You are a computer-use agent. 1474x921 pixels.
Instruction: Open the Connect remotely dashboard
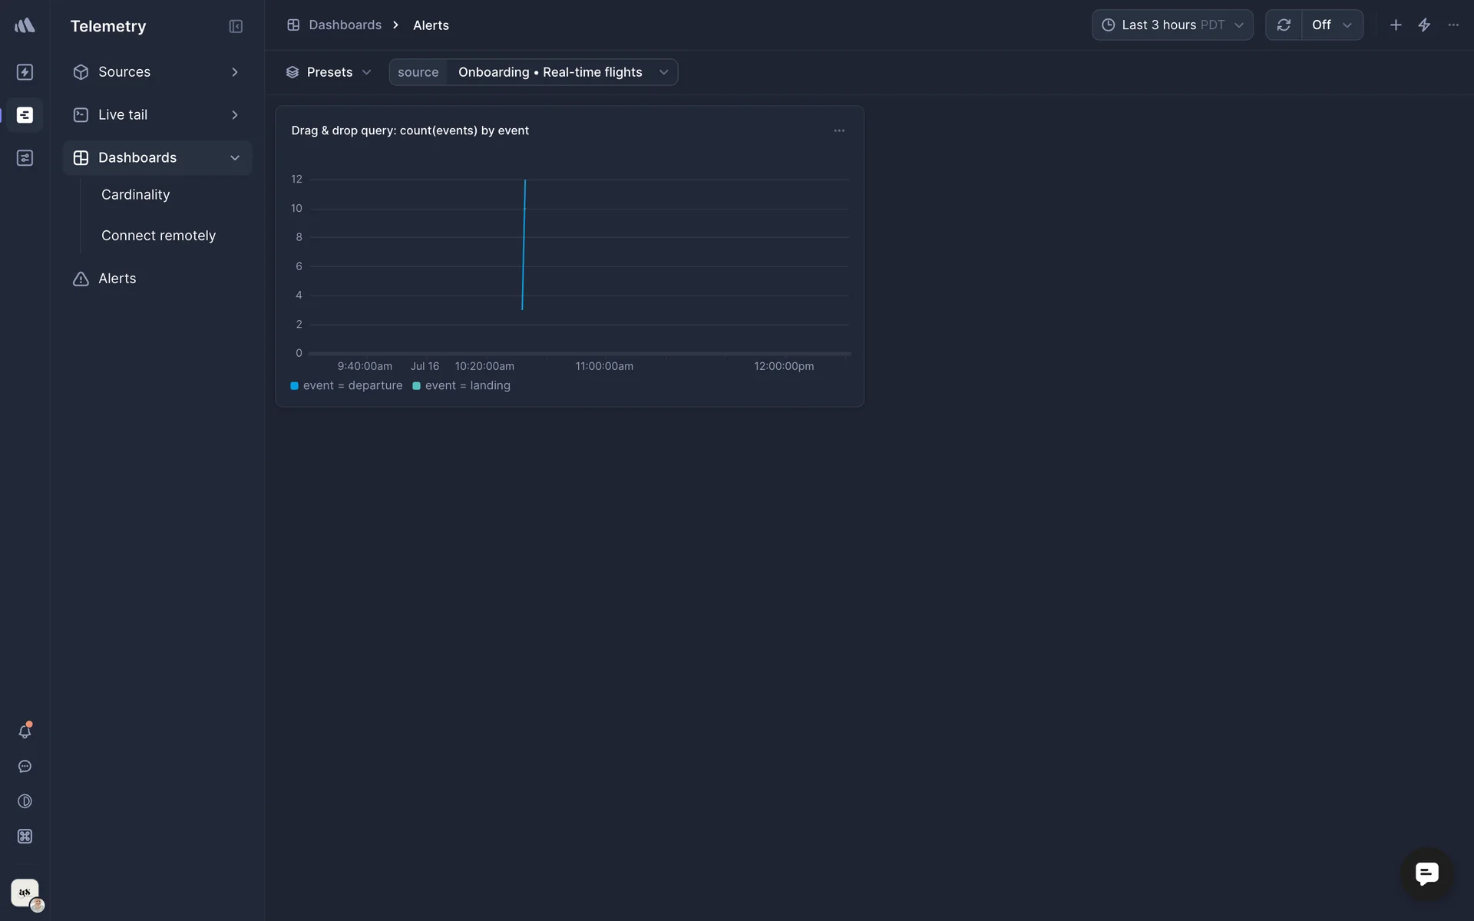(158, 236)
